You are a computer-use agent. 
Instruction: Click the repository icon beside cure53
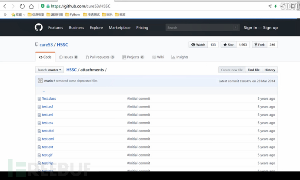37,45
